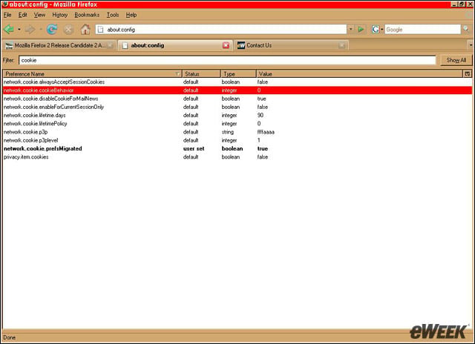Sort by Status column header
This screenshot has height=344, width=475.
[201, 74]
